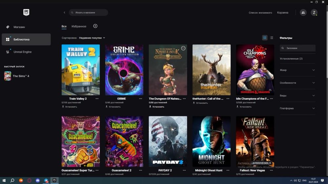Toggle favorite heart on Naheulbeuk cover
This screenshot has height=184, width=328.
(183, 48)
